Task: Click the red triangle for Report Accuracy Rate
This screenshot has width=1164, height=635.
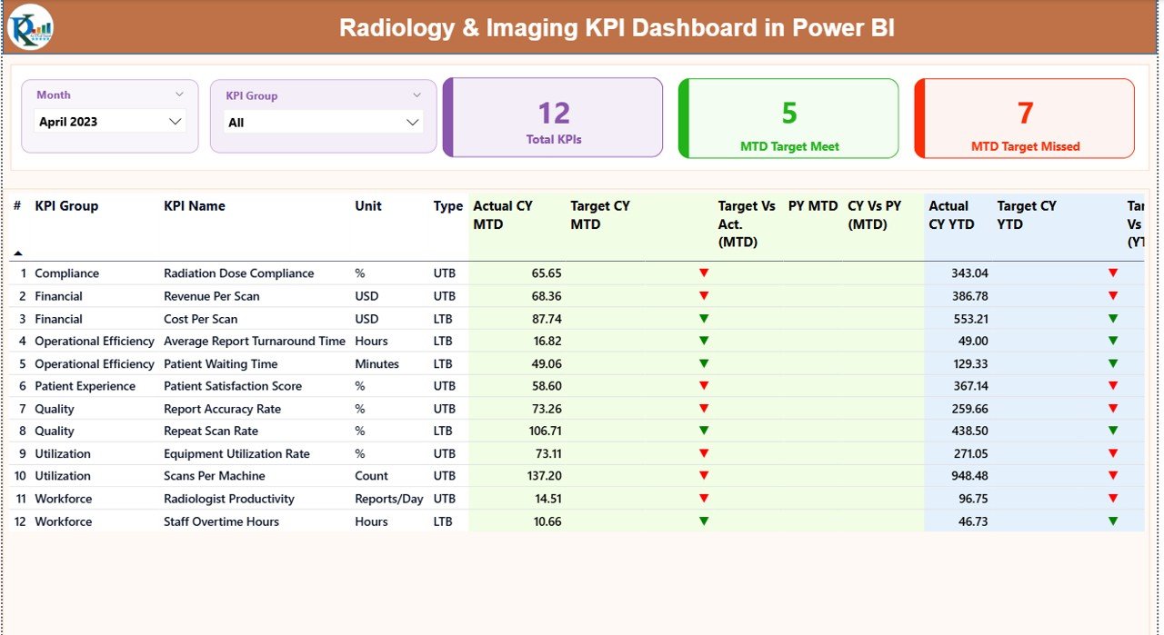Action: click(705, 408)
